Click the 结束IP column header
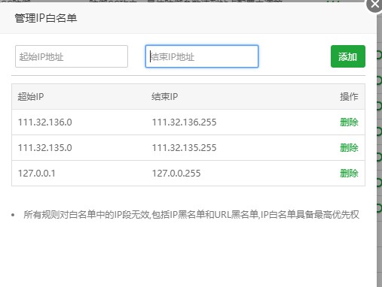This screenshot has height=287, width=382. (x=165, y=97)
